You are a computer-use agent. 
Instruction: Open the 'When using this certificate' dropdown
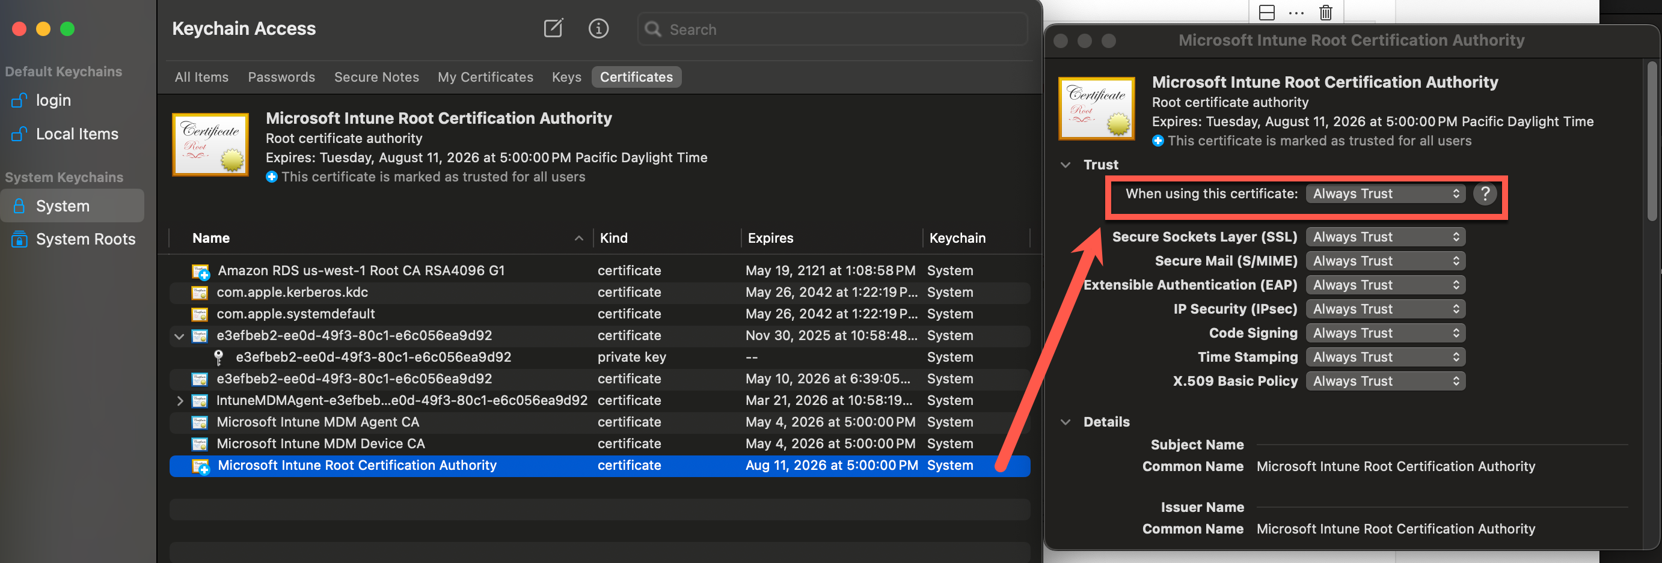1385,193
